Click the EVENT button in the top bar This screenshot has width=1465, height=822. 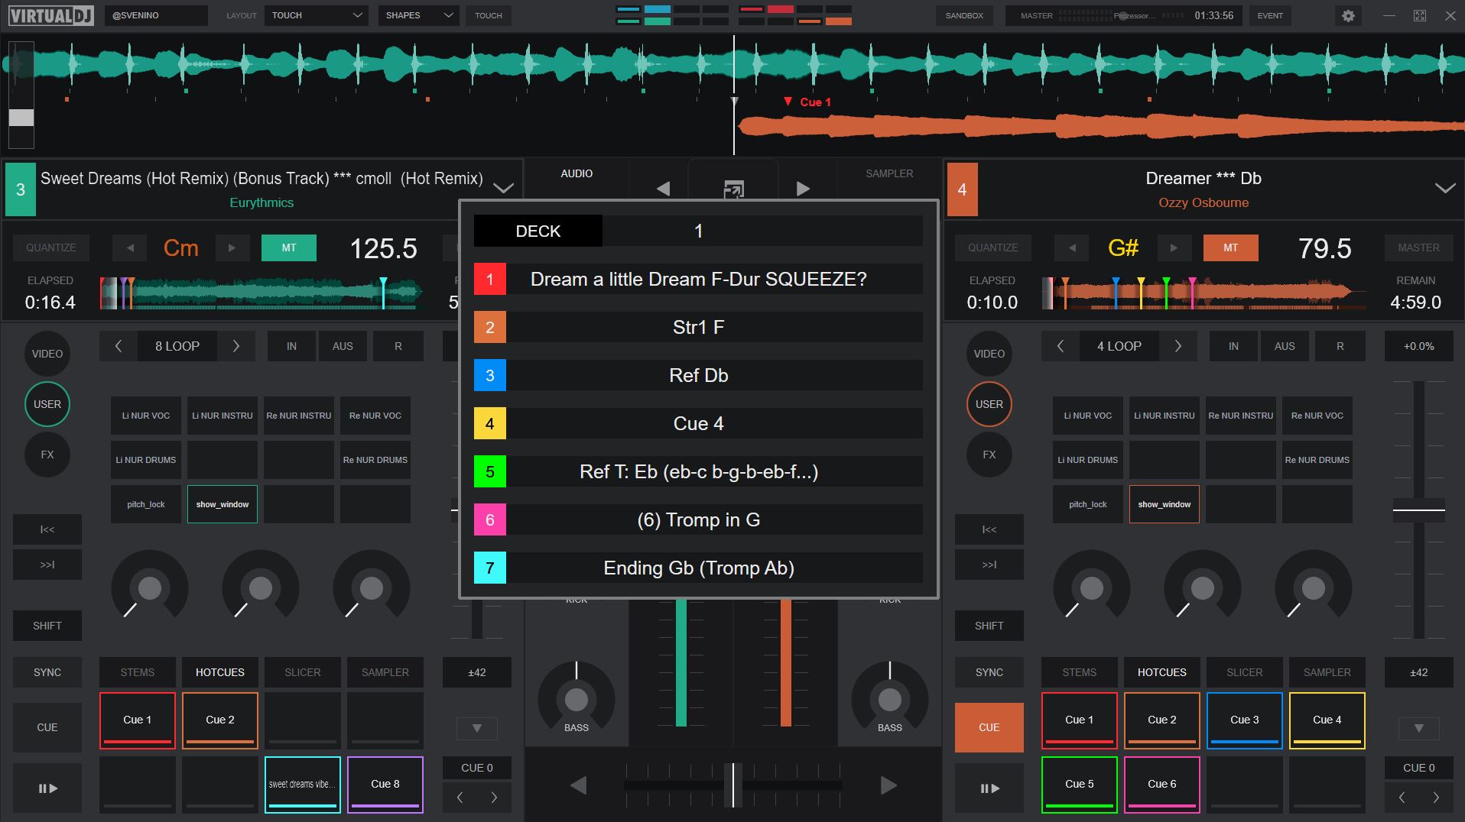(1270, 15)
